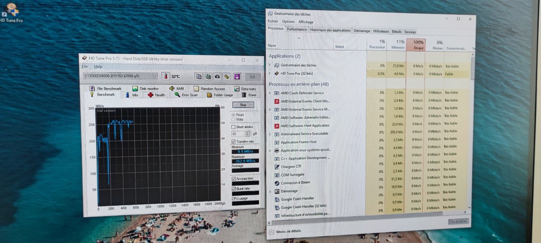The width and height of the screenshot is (541, 243).
Task: Expand the HD Tune Pro (32 bits) row
Action: (x=270, y=73)
